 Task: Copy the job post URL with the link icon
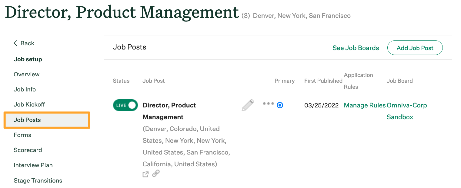[x=156, y=174]
